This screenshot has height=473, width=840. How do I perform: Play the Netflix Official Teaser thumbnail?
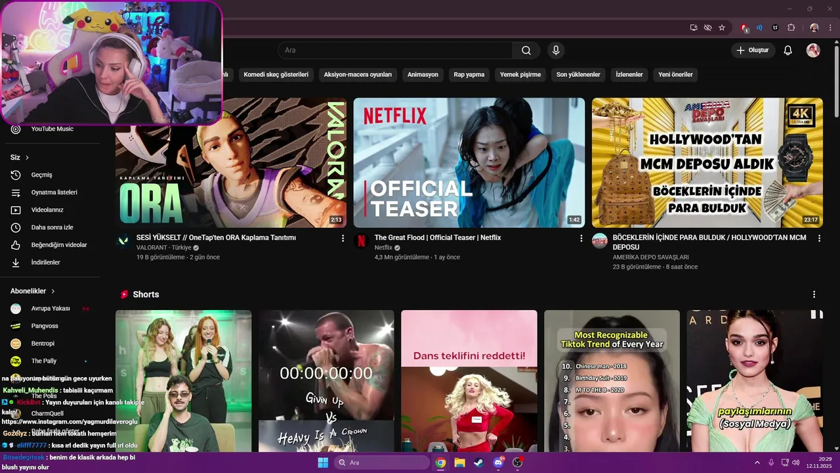(x=469, y=163)
